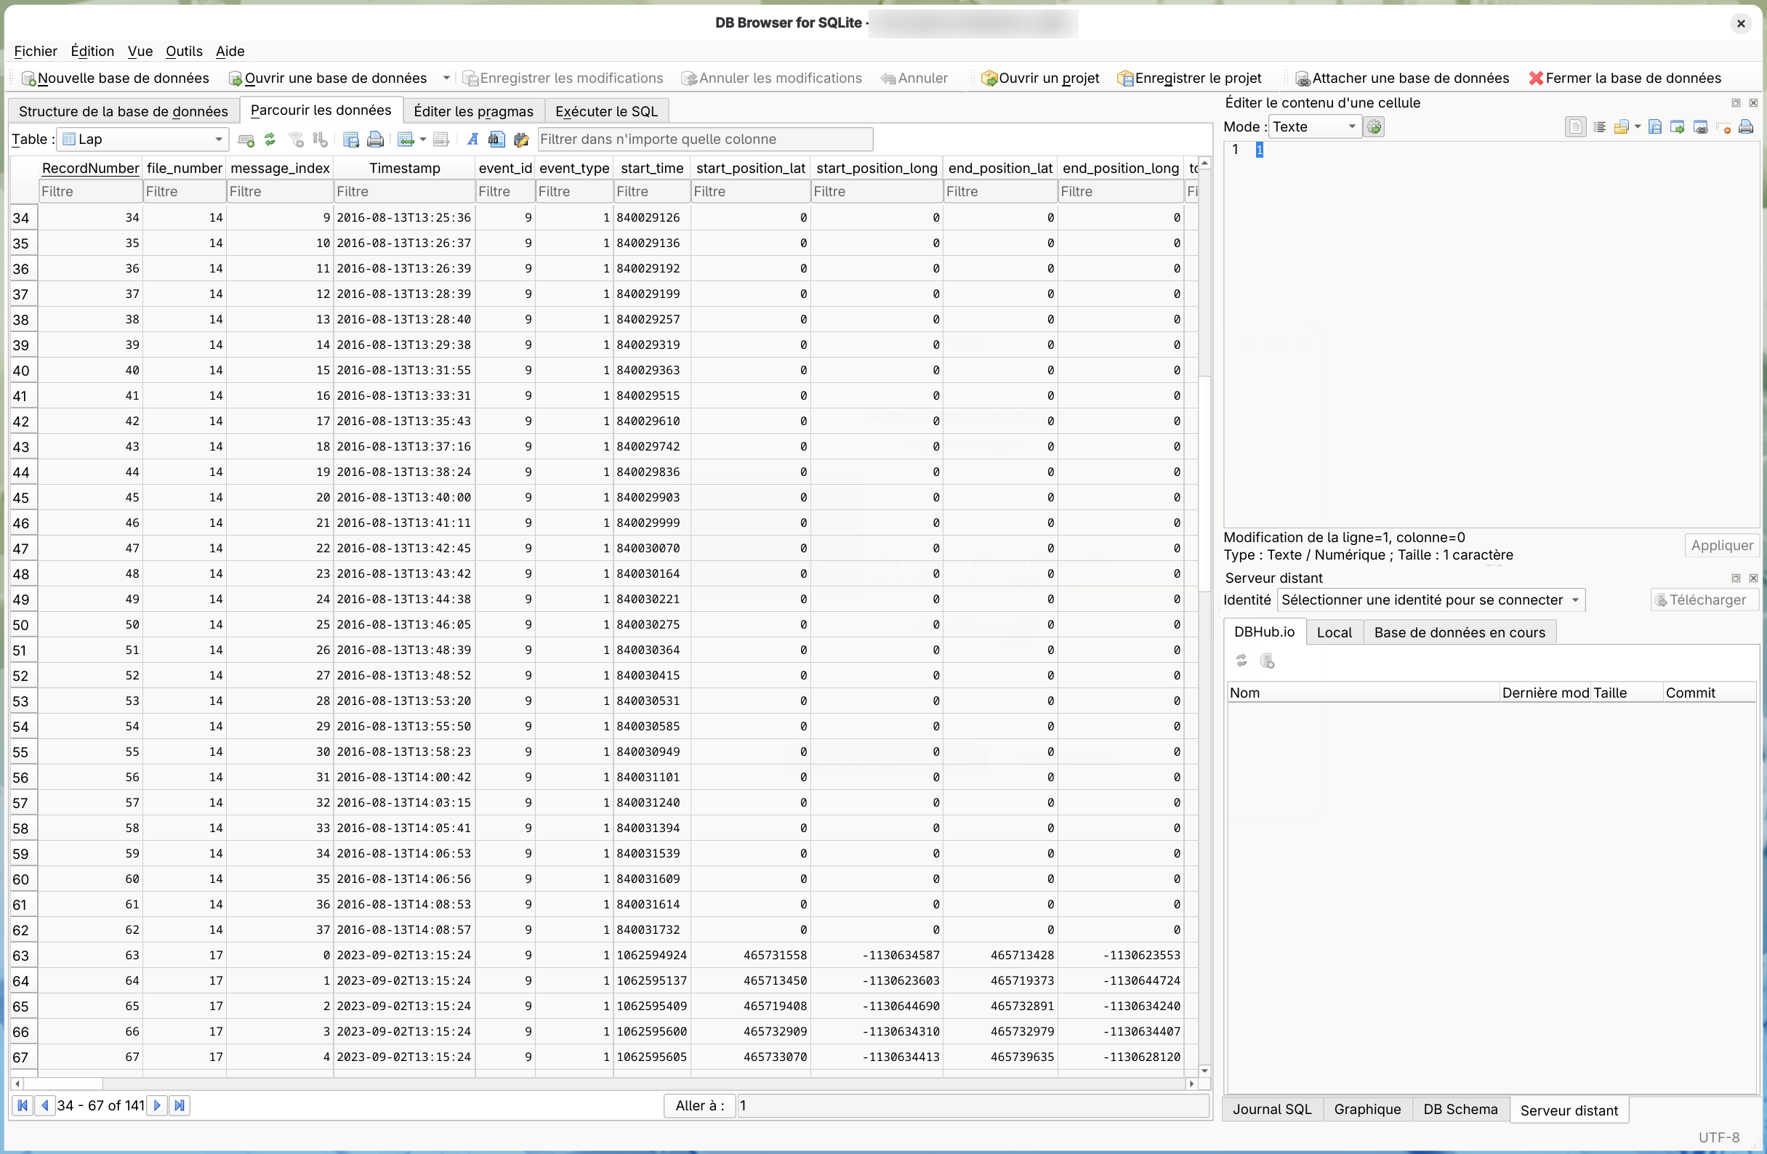The width and height of the screenshot is (1767, 1154).
Task: Select the Graphique bottom tab
Action: [x=1366, y=1110]
